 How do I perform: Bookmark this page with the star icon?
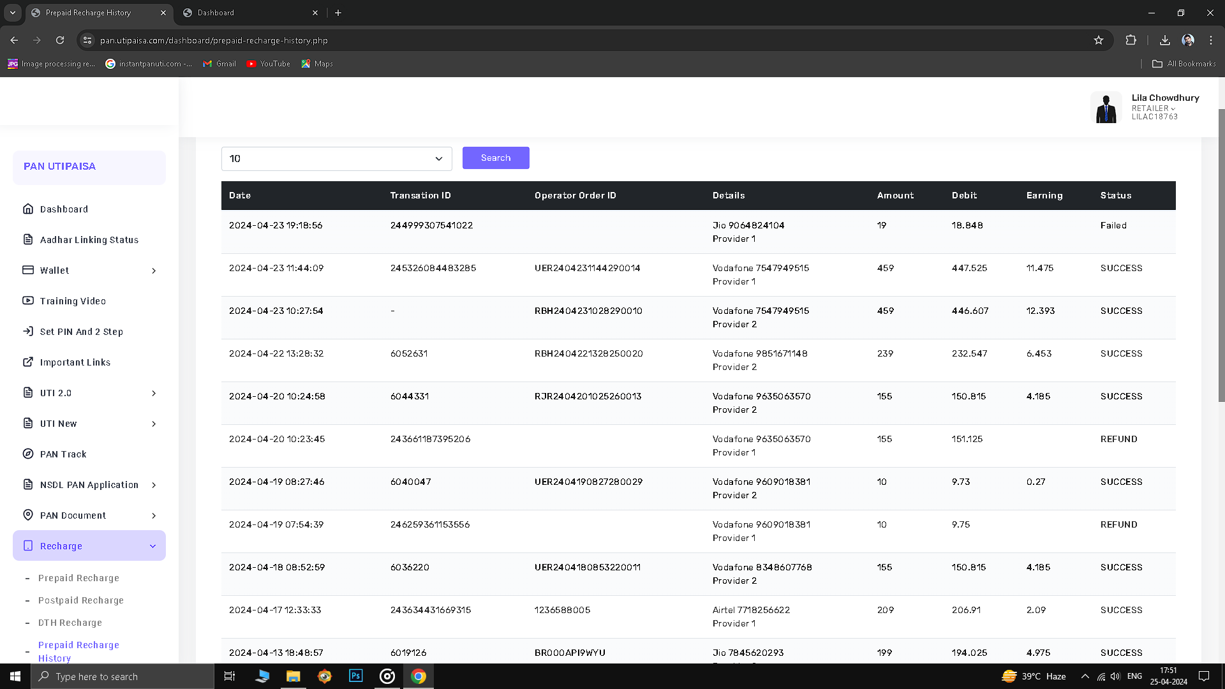[1098, 40]
